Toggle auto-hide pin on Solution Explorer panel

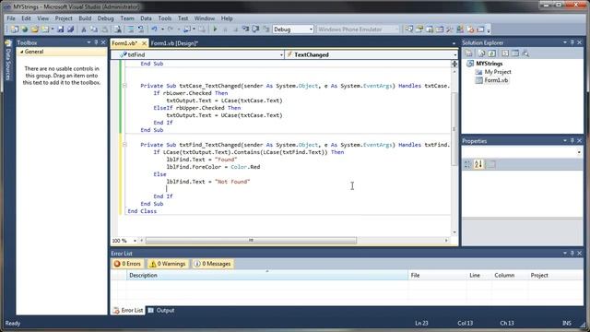click(x=572, y=42)
